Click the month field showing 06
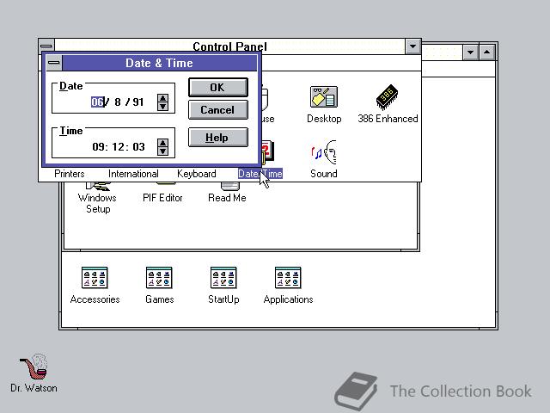The height and width of the screenshot is (413, 550). pyautogui.click(x=97, y=102)
